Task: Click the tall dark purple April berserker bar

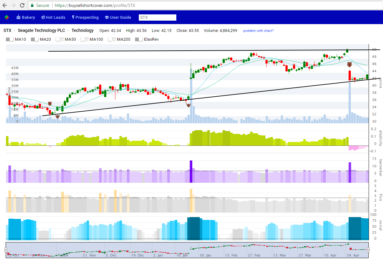Action: click(350, 173)
